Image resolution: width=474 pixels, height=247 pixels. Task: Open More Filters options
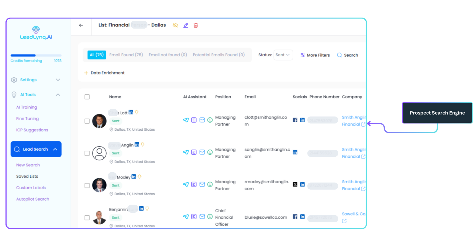(x=315, y=55)
